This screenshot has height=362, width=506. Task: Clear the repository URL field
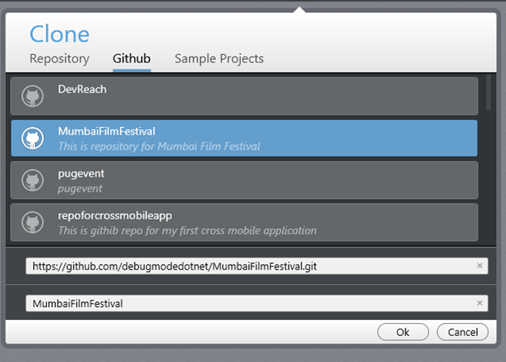(x=479, y=266)
